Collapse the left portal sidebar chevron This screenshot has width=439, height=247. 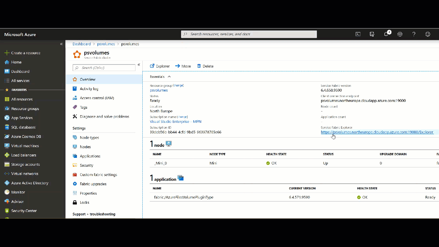[61, 44]
